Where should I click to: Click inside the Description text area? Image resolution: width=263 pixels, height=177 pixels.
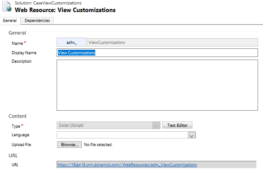click(x=157, y=85)
